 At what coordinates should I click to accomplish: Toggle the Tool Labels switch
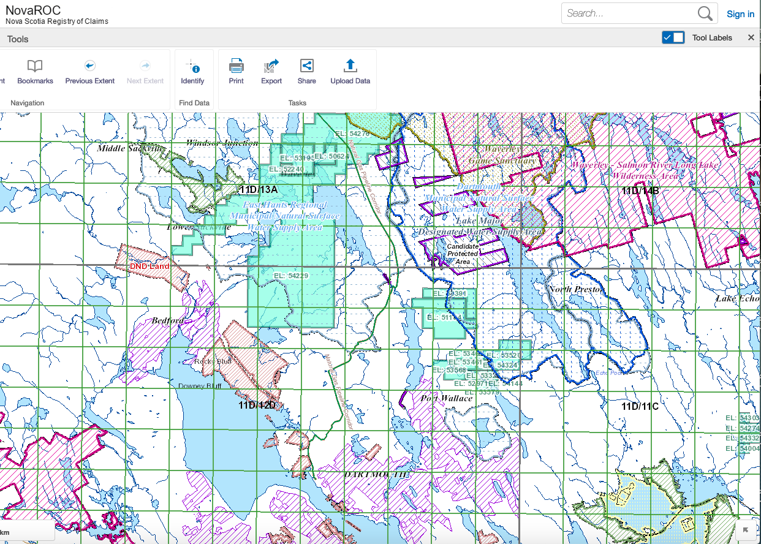coord(673,38)
